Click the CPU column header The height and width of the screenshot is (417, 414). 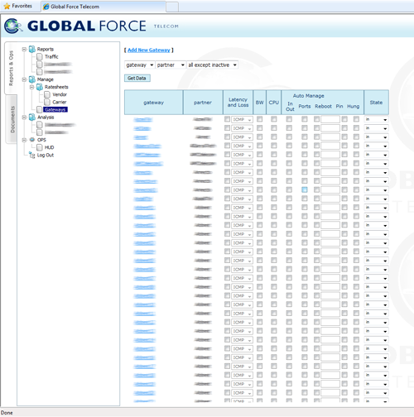[274, 103]
